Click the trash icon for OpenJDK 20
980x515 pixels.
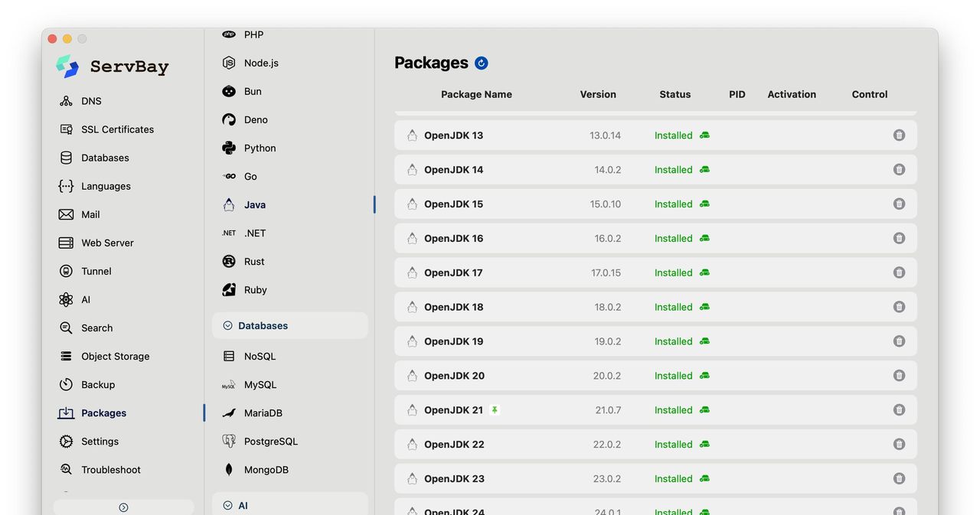click(x=899, y=376)
